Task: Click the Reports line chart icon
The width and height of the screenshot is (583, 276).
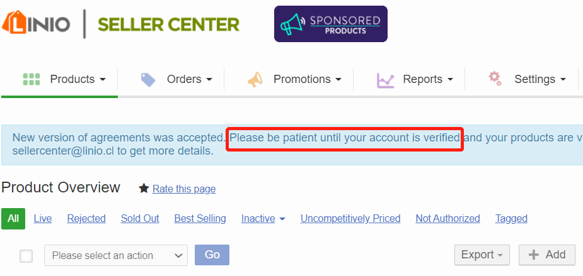Action: click(x=385, y=80)
